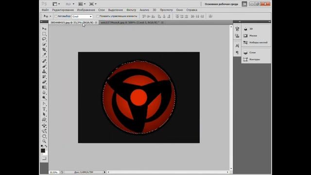Select the Clone Stamp tool

pyautogui.click(x=44, y=71)
